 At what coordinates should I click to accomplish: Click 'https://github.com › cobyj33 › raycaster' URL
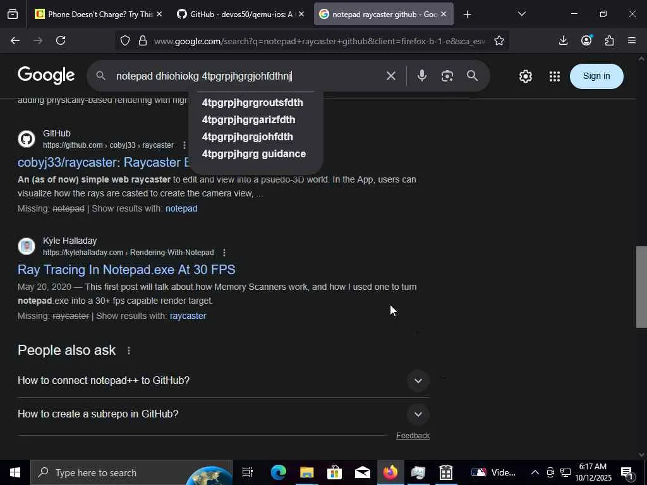[x=108, y=145]
